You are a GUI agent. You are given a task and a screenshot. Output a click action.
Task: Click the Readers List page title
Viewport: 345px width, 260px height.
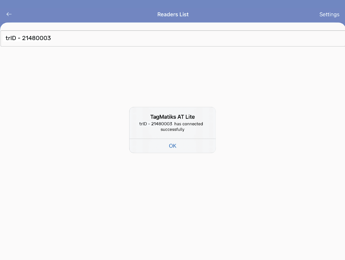(x=173, y=14)
